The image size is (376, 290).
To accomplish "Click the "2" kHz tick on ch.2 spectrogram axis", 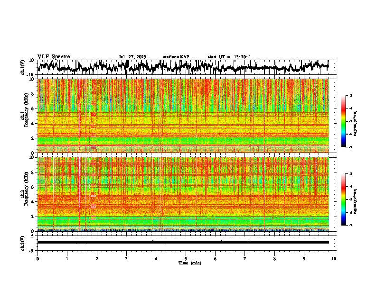I will click(x=33, y=217).
